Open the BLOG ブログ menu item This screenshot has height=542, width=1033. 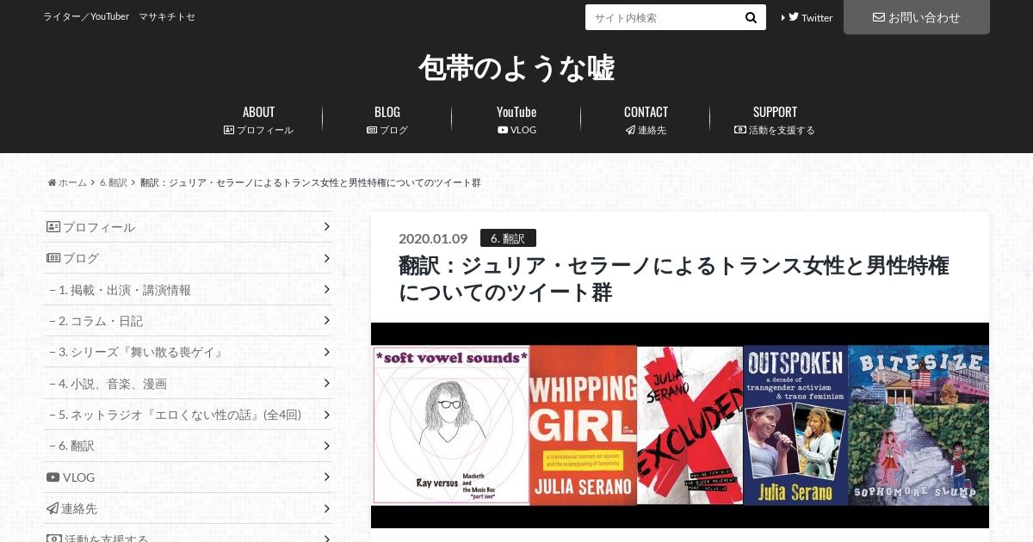click(x=387, y=120)
